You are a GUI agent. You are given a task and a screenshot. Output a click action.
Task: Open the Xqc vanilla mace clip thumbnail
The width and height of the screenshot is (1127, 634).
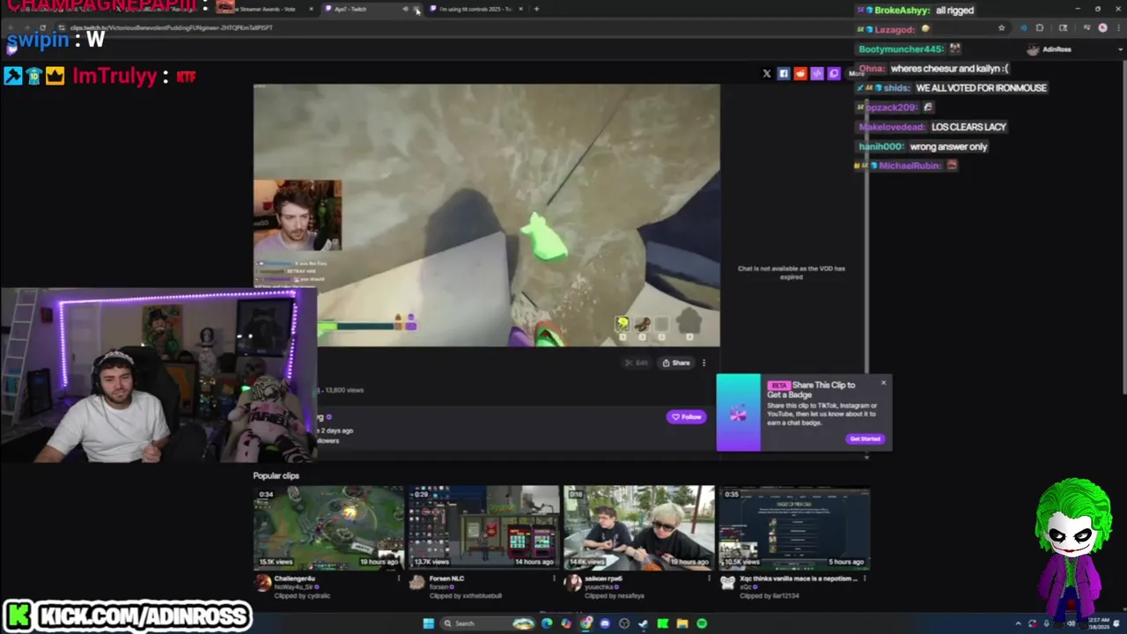pyautogui.click(x=794, y=528)
